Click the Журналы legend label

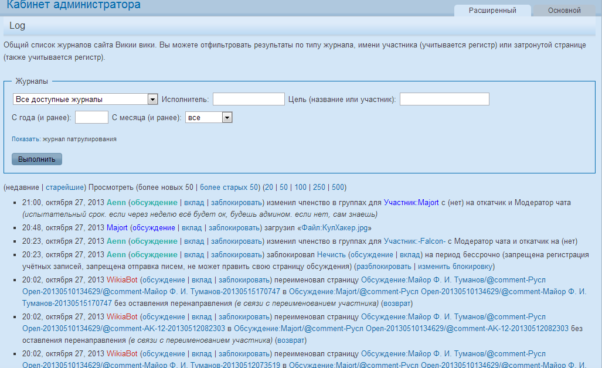32,81
